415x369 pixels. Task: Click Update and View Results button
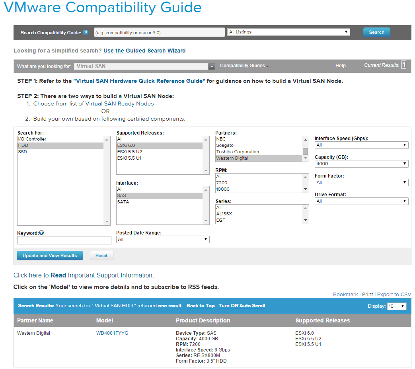[50, 256]
